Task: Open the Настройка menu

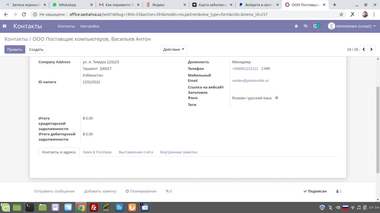Action: [x=90, y=26]
